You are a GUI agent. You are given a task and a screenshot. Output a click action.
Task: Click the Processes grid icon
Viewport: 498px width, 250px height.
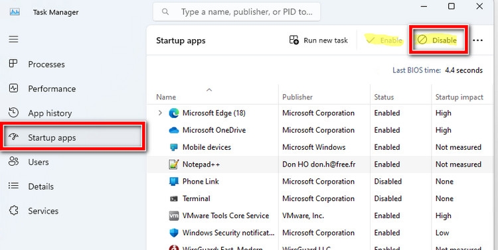13,64
